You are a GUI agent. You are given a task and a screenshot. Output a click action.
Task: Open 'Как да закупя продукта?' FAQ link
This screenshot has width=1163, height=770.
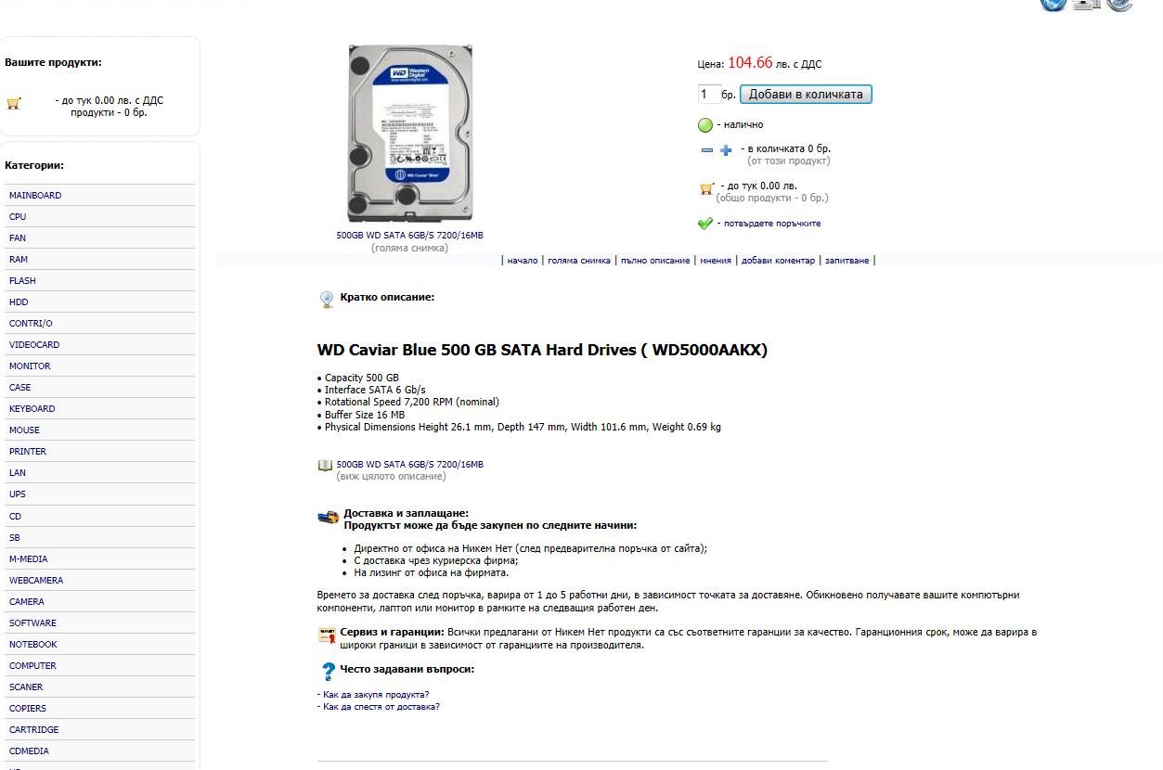tap(375, 695)
